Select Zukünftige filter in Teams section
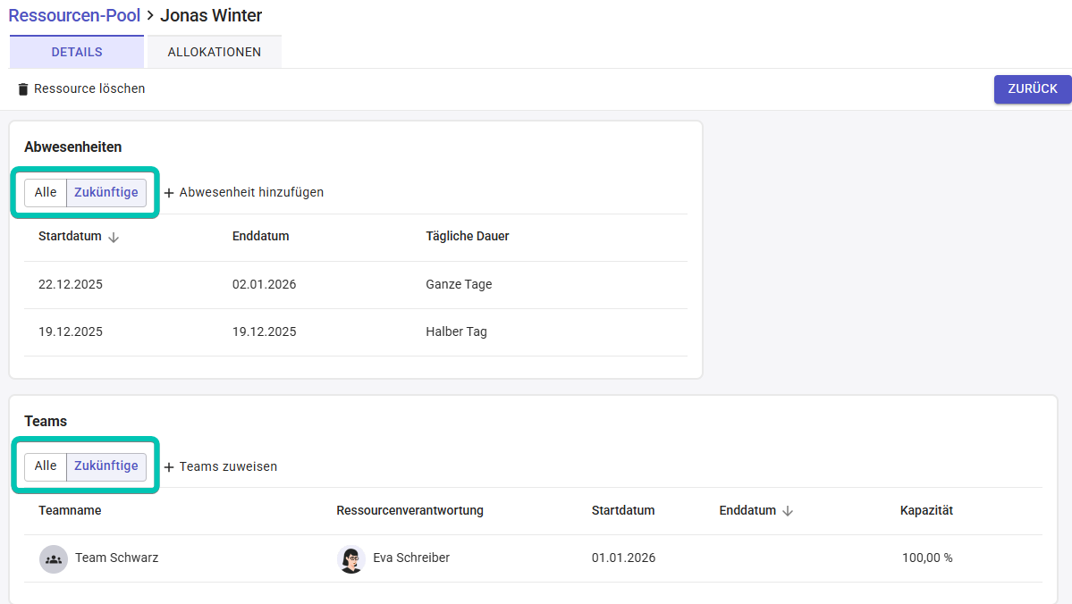The width and height of the screenshot is (1072, 604). tap(106, 466)
